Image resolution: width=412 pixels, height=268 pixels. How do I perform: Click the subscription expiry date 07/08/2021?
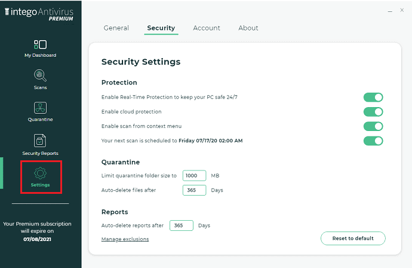coord(37,239)
